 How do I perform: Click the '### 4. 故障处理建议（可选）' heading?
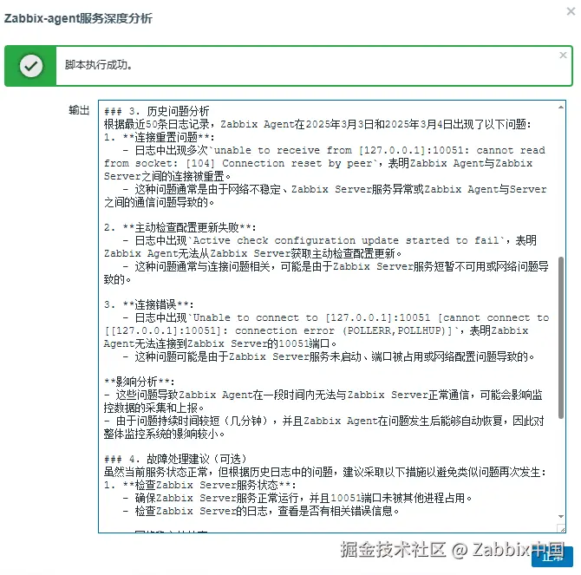(175, 460)
